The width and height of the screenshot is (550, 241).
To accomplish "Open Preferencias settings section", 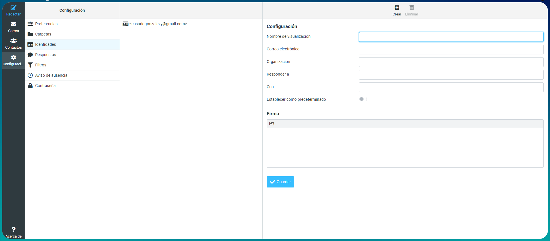I will pos(72,24).
